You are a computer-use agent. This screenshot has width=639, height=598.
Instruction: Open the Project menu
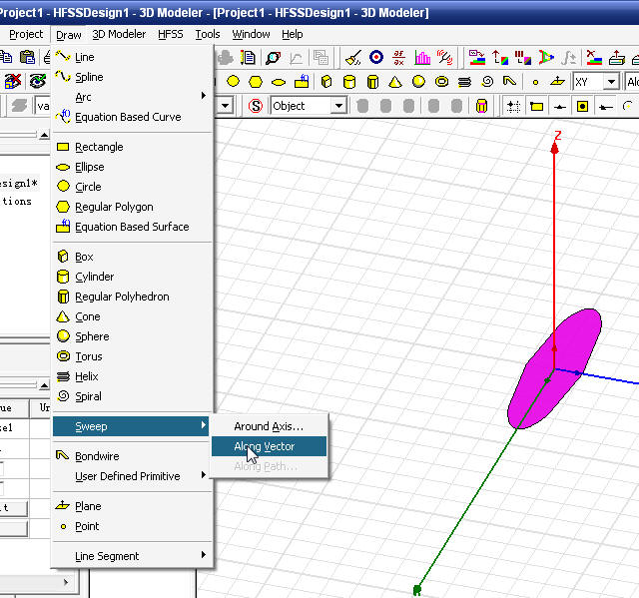point(26,34)
